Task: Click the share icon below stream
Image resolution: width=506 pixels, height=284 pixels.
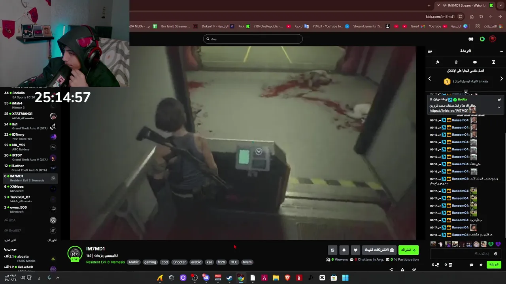Action: click(391, 270)
